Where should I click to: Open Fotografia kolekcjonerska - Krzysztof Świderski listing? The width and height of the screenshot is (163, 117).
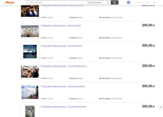click(64, 107)
